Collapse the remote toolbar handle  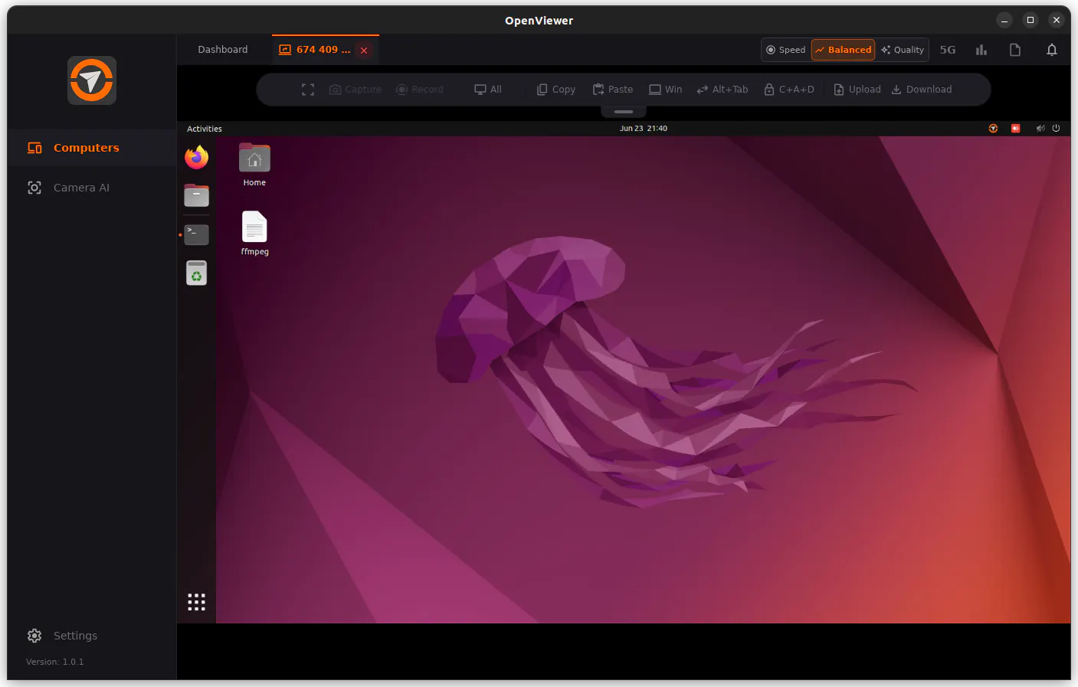point(624,112)
